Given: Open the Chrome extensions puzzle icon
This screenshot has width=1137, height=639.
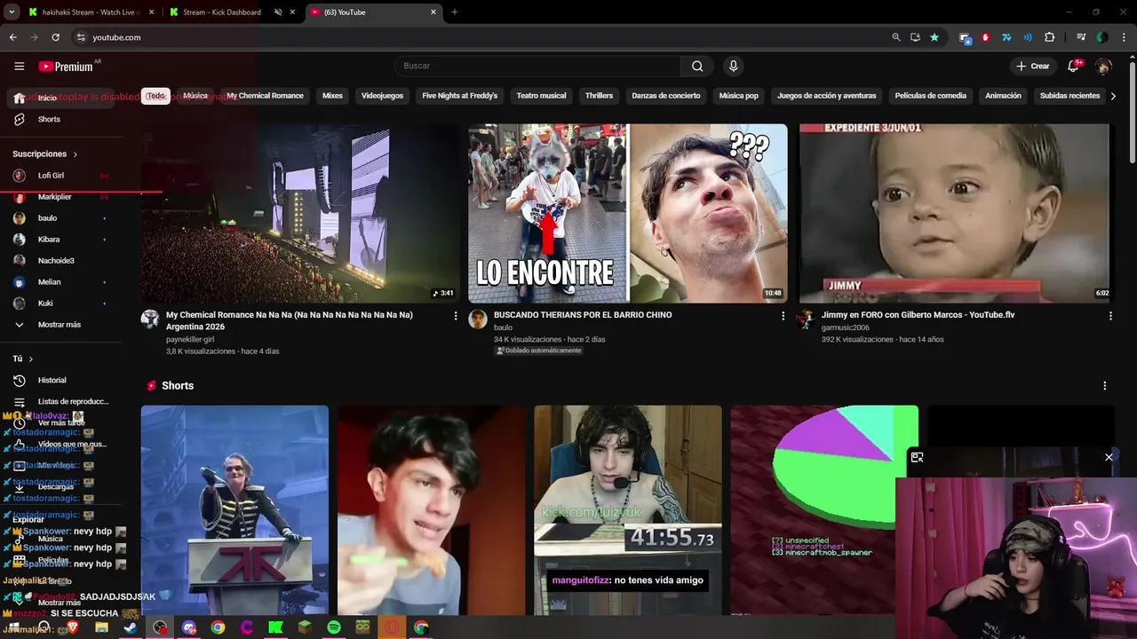Looking at the screenshot, I should coord(1049,37).
